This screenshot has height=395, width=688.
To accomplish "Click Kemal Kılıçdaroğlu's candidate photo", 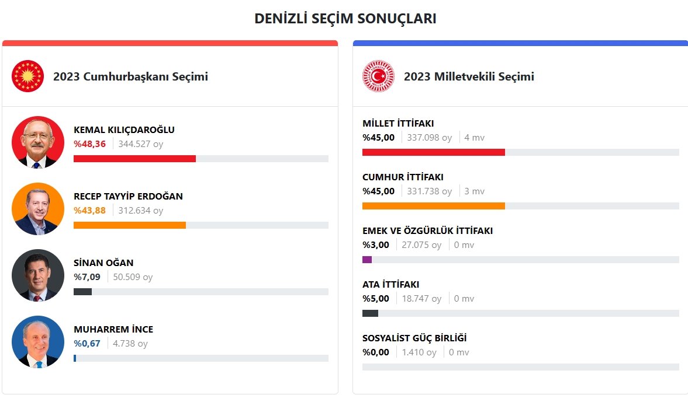I will point(38,142).
